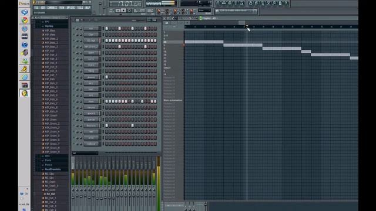The height and width of the screenshot is (211, 376).
Task: Select the pencil draw tool in playlist toolbar
Action: pyautogui.click(x=173, y=18)
